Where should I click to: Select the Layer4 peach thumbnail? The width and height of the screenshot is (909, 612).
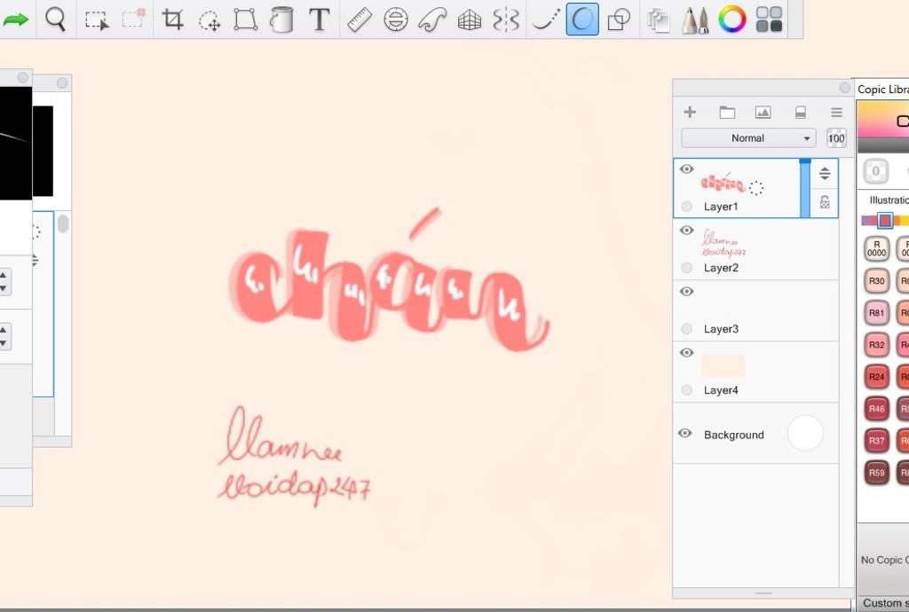tap(723, 366)
